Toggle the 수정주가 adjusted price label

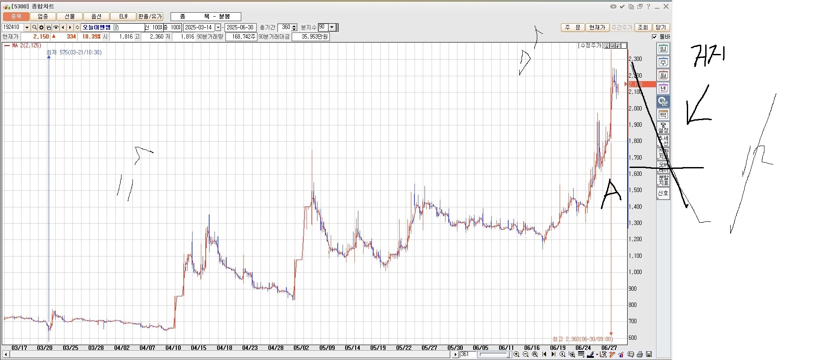(590, 46)
